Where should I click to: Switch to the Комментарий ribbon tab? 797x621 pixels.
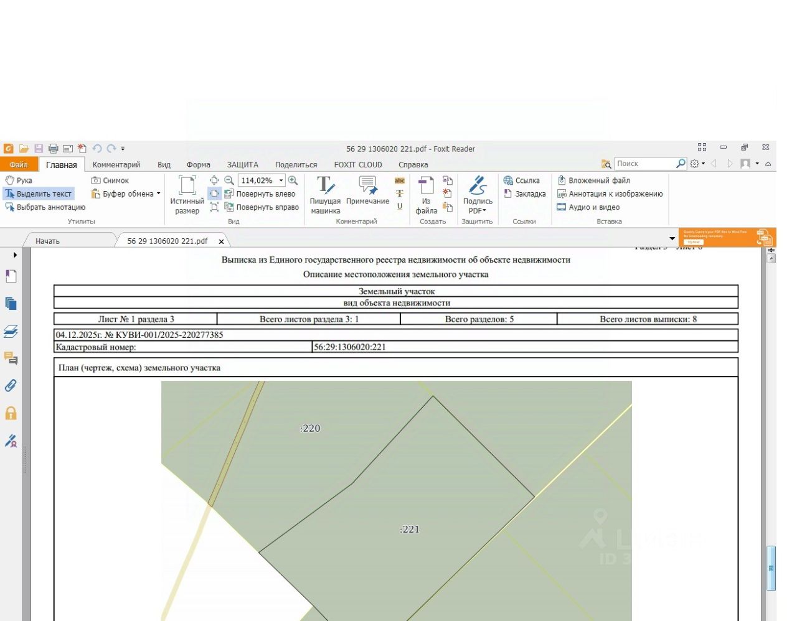116,165
